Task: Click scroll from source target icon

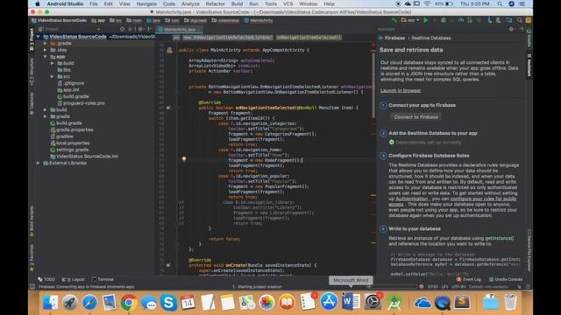Action: (x=123, y=29)
